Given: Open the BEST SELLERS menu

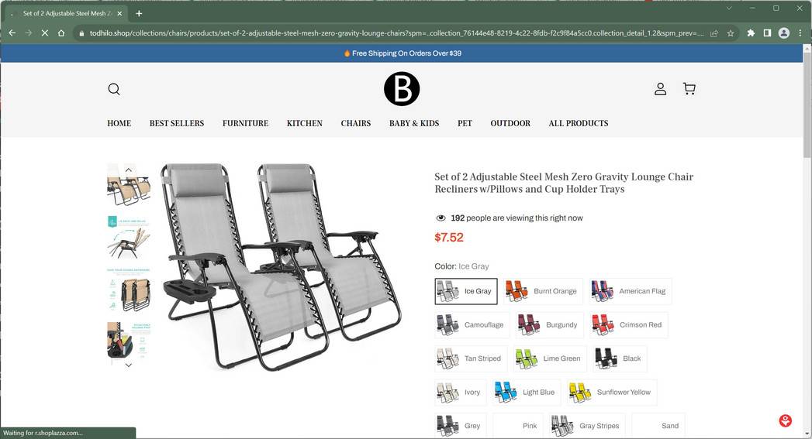Looking at the screenshot, I should [x=177, y=123].
